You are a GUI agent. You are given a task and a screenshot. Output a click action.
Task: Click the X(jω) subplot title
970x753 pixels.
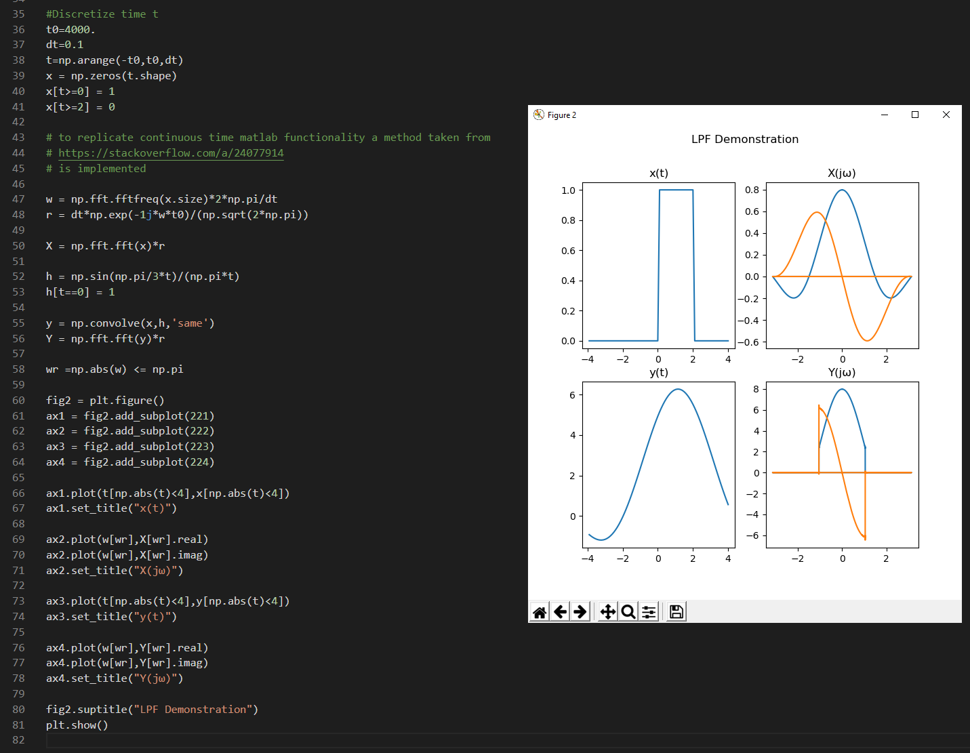842,173
